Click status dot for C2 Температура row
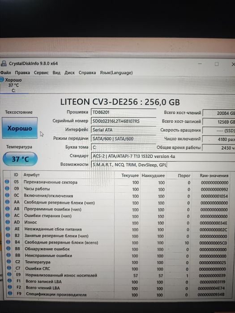 click(9, 261)
